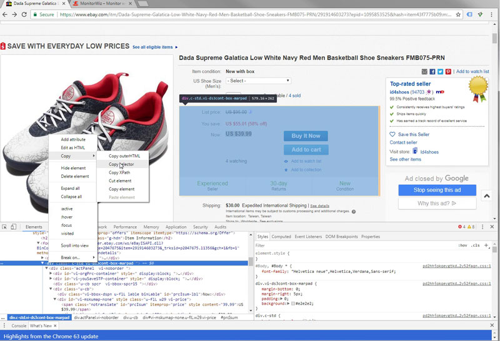Collapse the vi-mskumap-none div
The height and width of the screenshot is (341, 500).
(55, 299)
